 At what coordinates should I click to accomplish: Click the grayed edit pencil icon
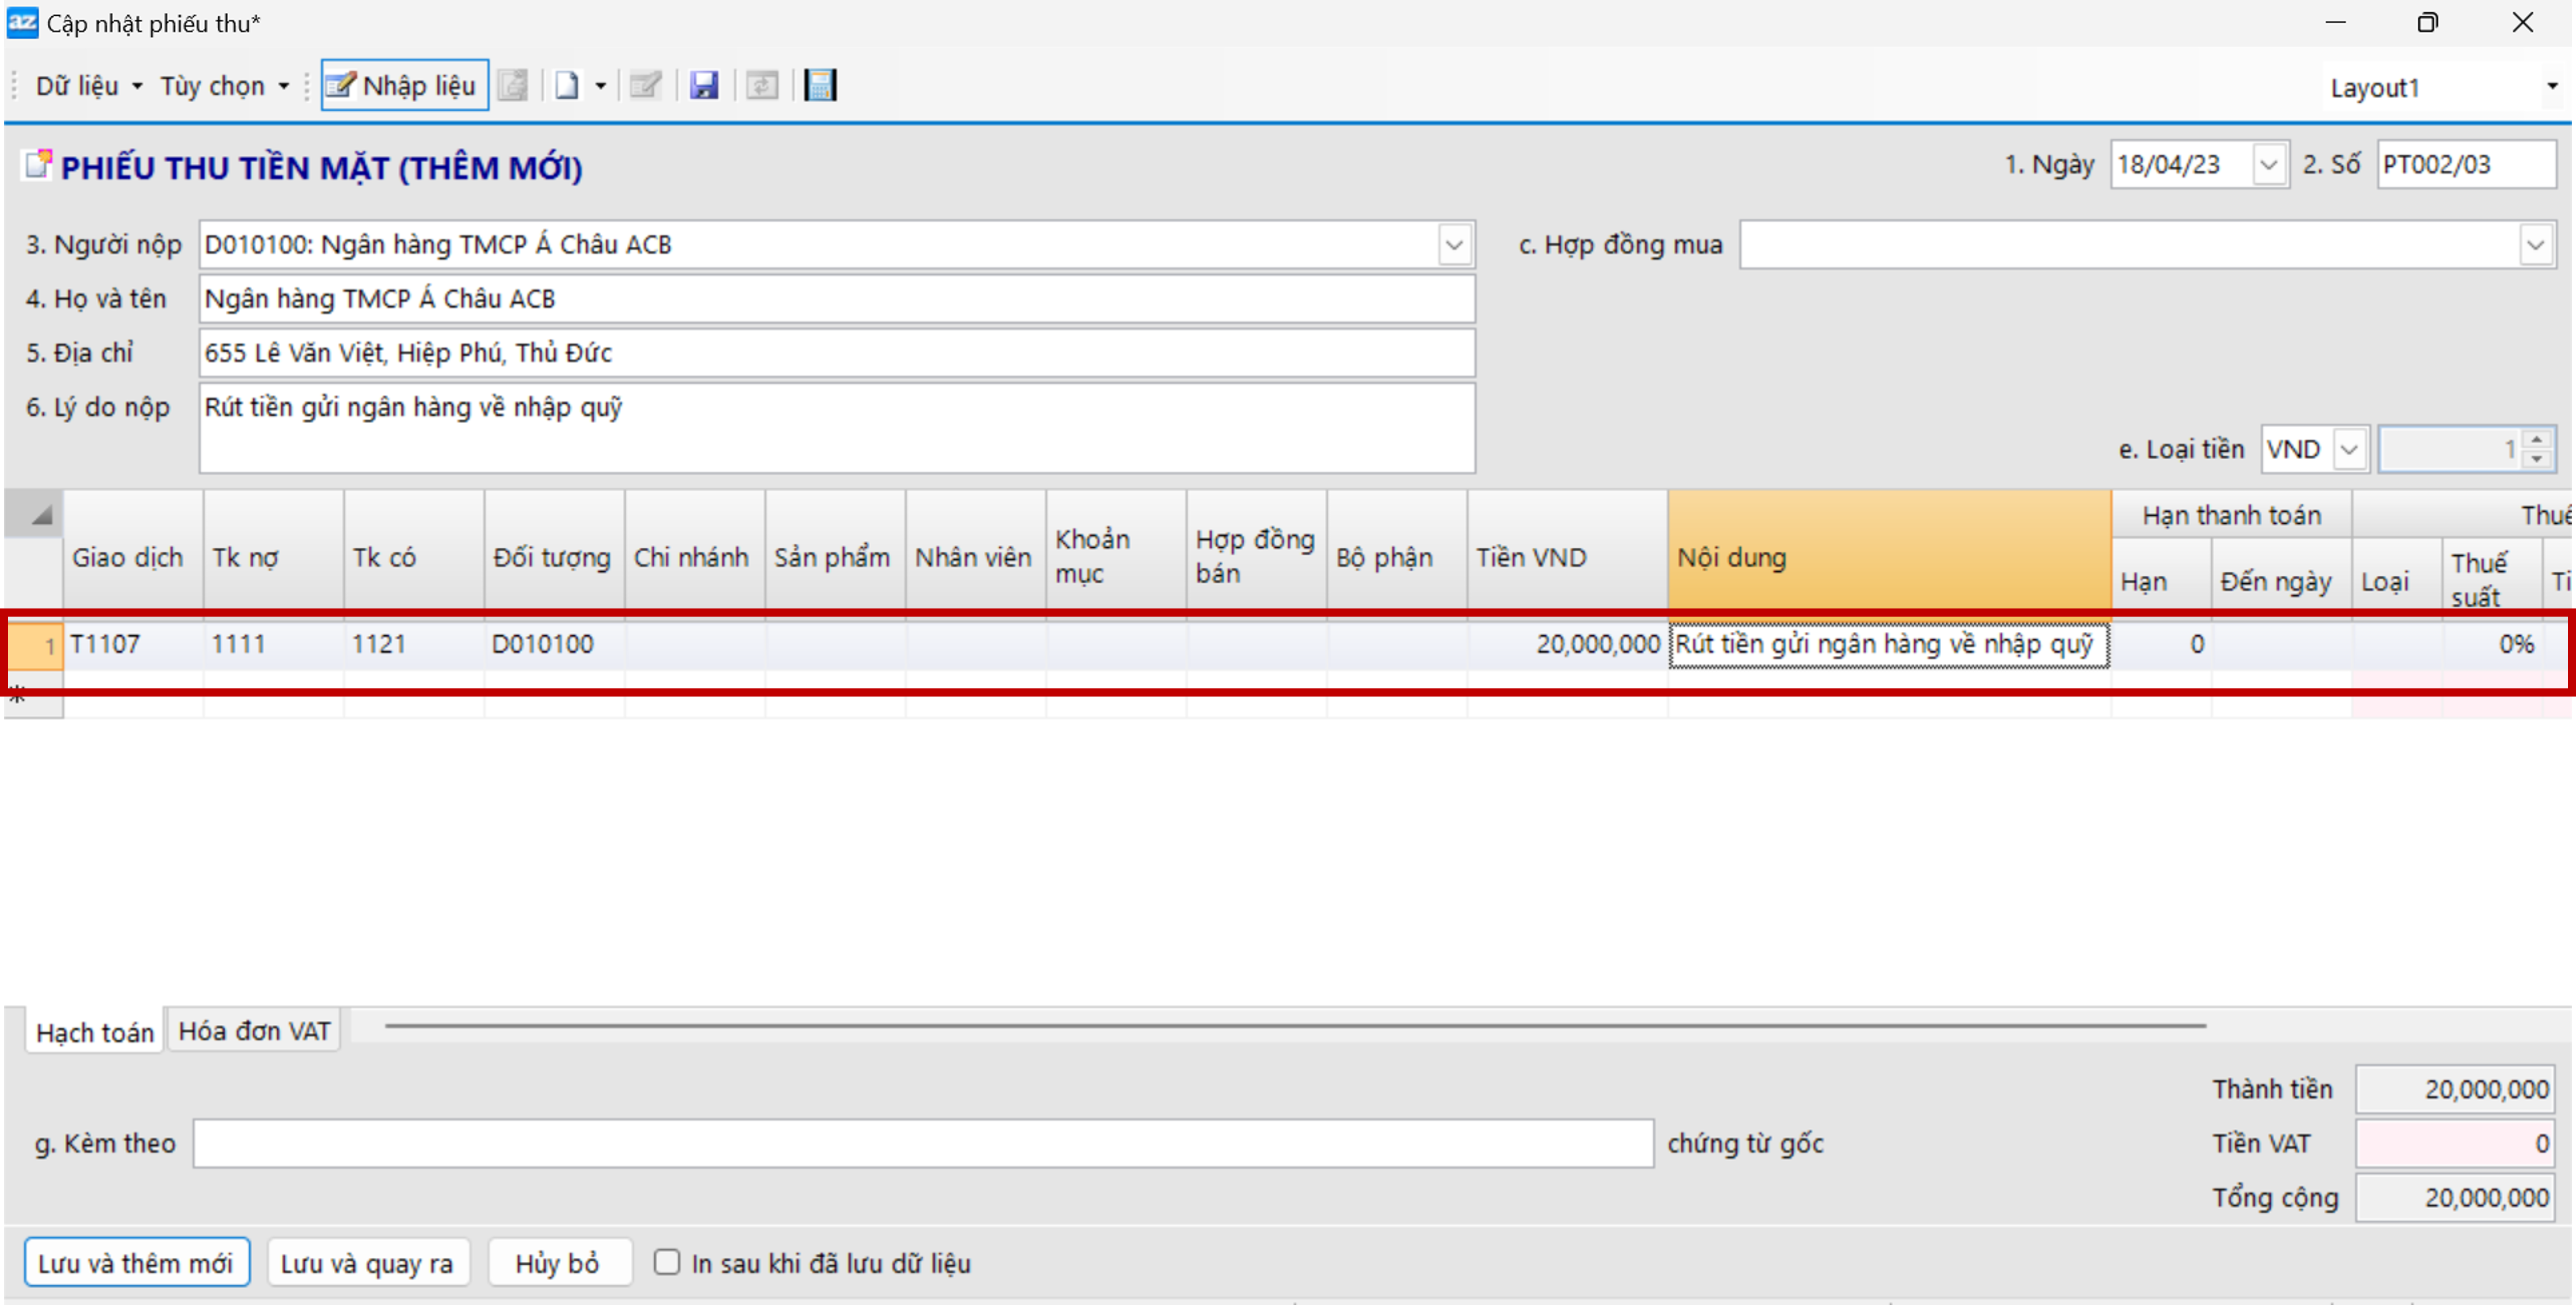(645, 86)
